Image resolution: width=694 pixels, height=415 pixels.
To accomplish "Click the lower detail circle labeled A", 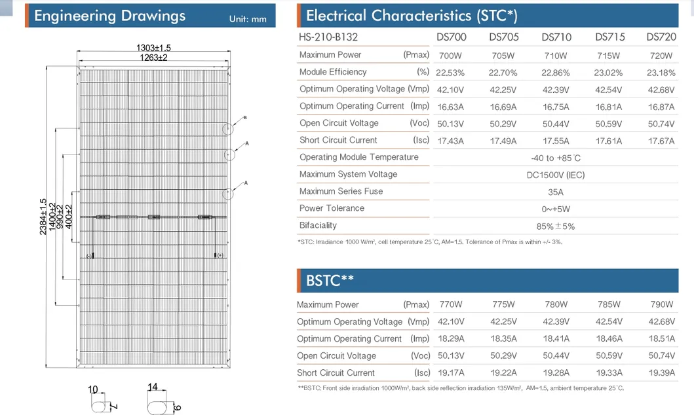I will pyautogui.click(x=227, y=194).
